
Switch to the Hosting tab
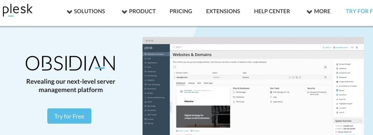[x=191, y=83]
